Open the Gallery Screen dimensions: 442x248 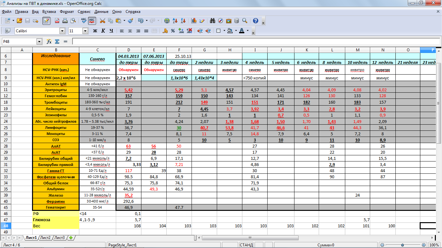coord(229,21)
